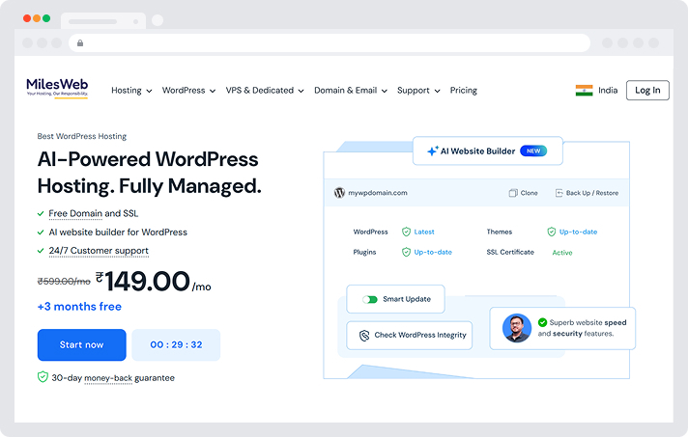Click the AI Website Builder sparkle icon
The width and height of the screenshot is (688, 437).
(x=432, y=150)
